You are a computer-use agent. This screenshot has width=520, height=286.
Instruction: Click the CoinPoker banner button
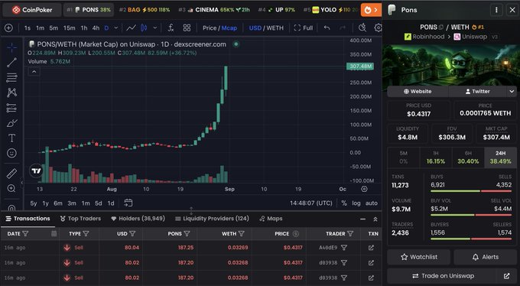[32, 10]
